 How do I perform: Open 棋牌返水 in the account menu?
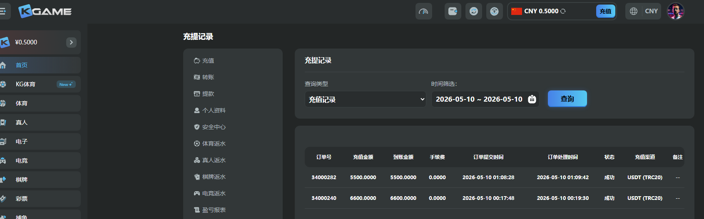(210, 177)
